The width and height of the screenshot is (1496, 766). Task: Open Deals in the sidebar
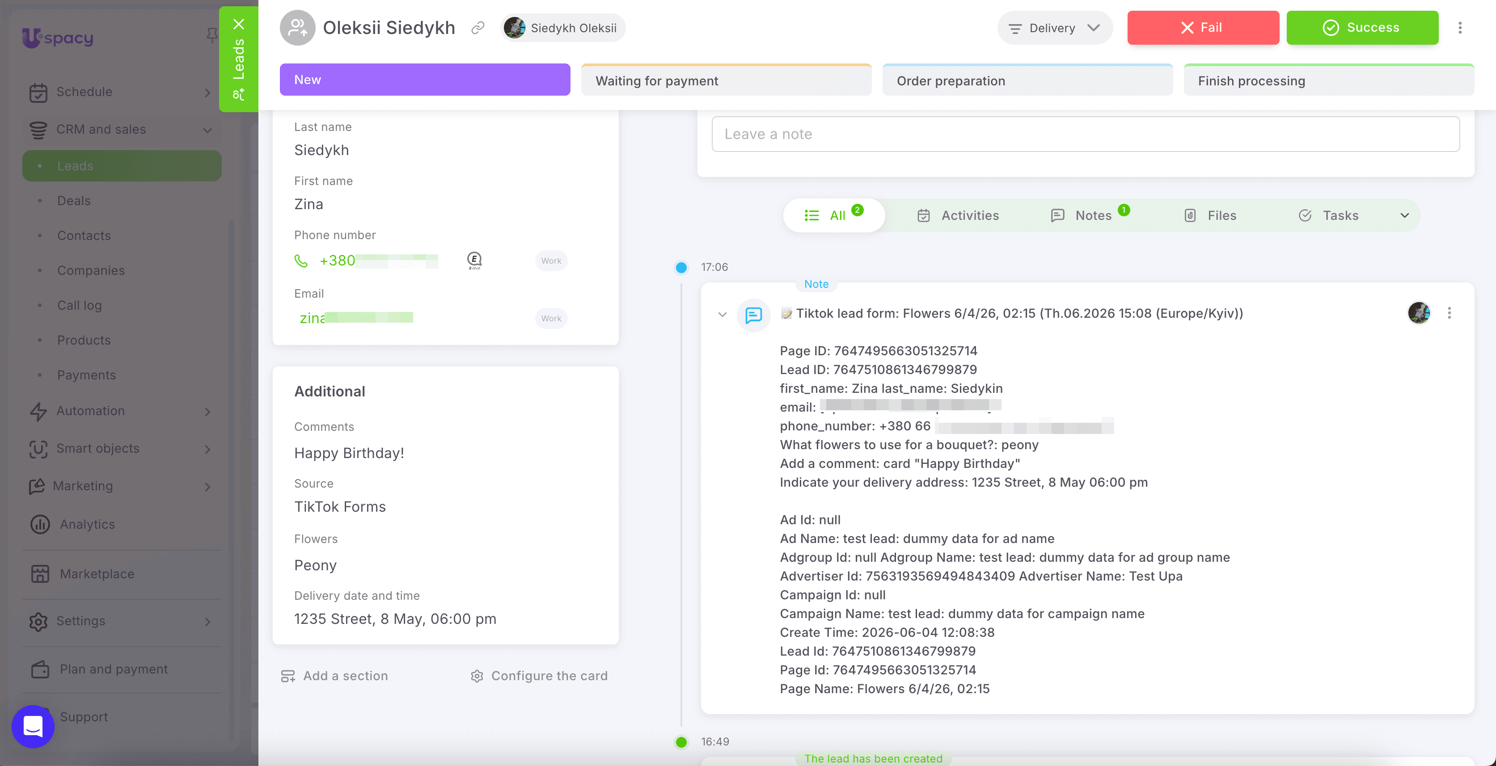(x=74, y=201)
